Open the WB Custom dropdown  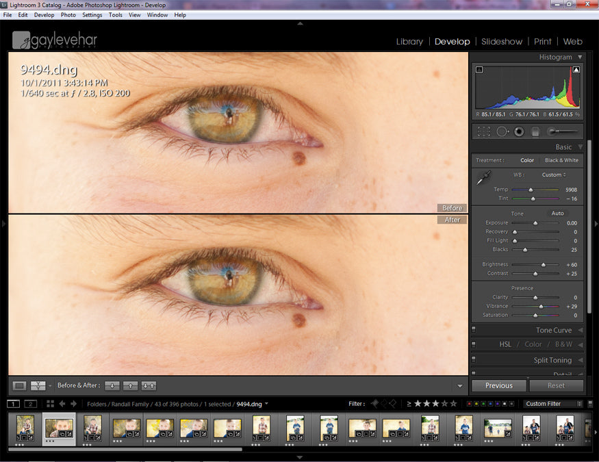553,175
